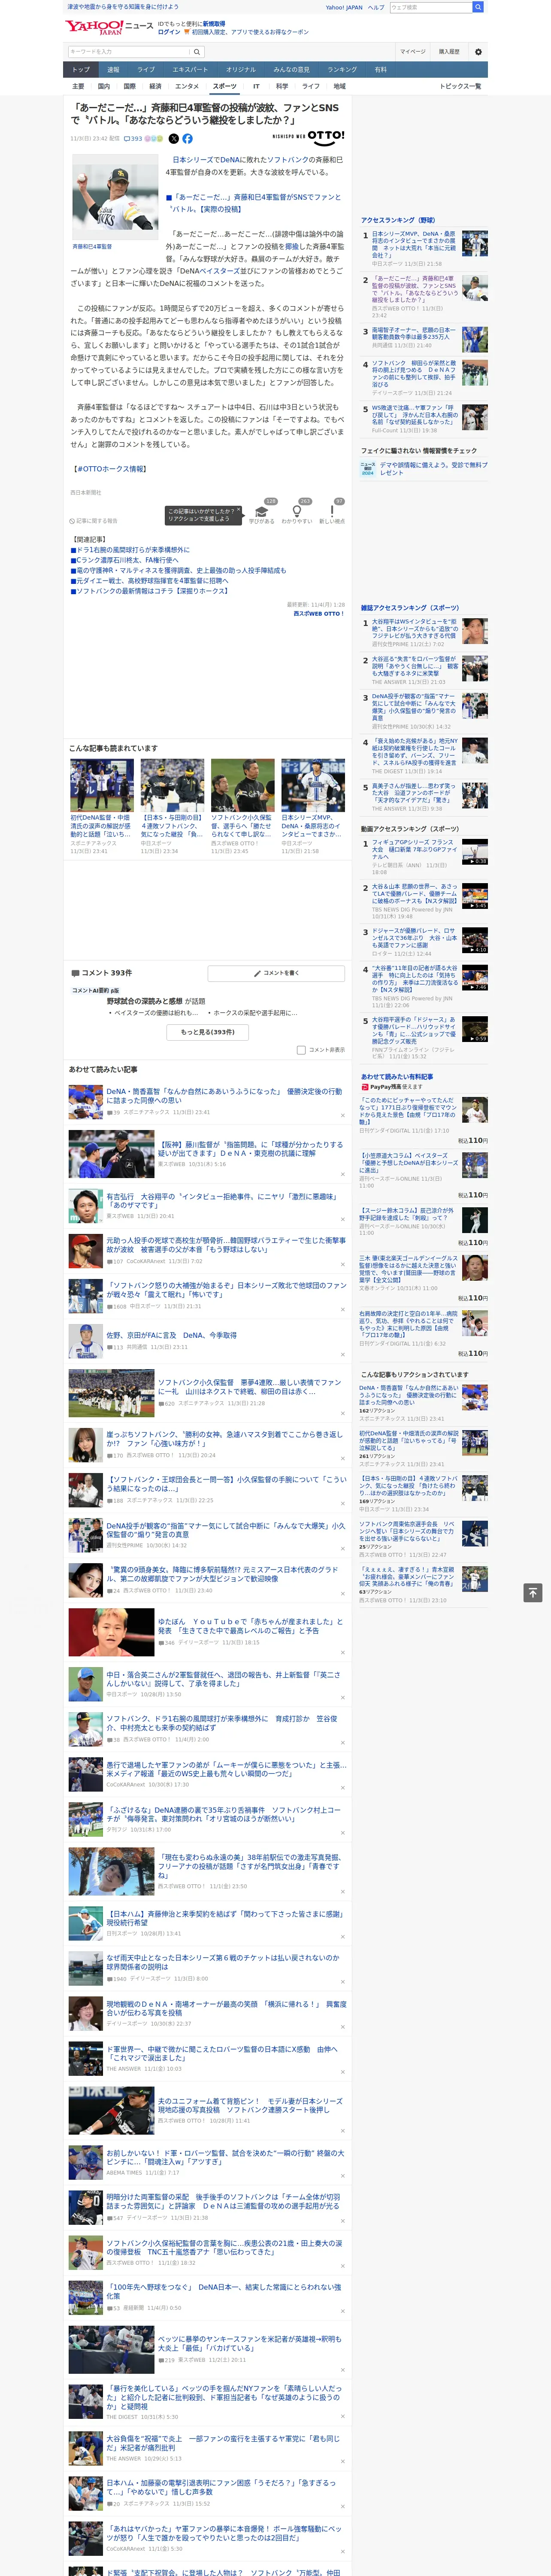Open video ranking item 1 フィギュアGPシリーズ
551x2576 pixels.
[x=425, y=856]
